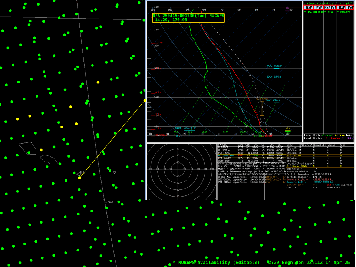
Task: Click NxP button under times column
Action: click(309, 7)
